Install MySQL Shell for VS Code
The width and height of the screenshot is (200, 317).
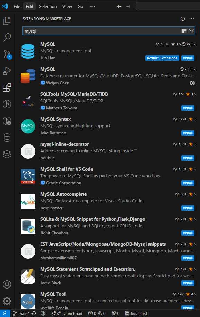188,183
